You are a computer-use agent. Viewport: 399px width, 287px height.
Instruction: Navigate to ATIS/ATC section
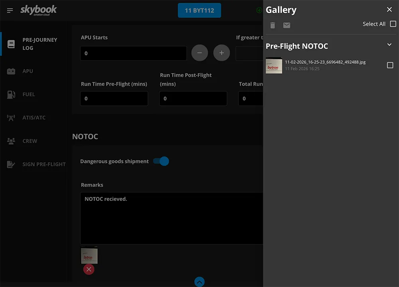pos(34,118)
